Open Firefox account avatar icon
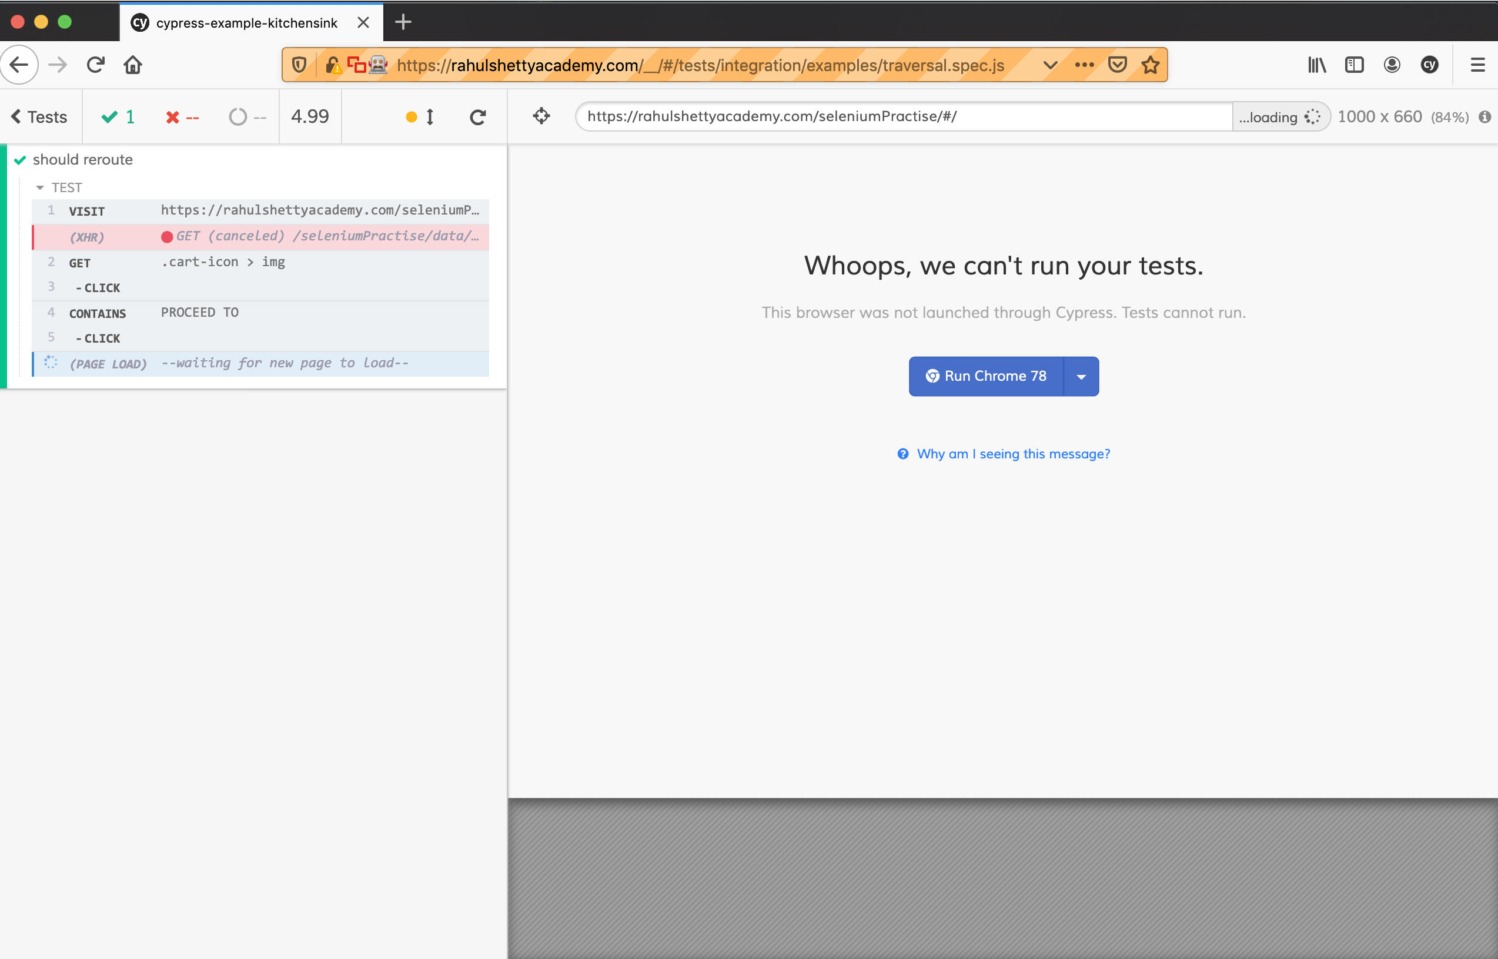Image resolution: width=1498 pixels, height=959 pixels. 1392,65
